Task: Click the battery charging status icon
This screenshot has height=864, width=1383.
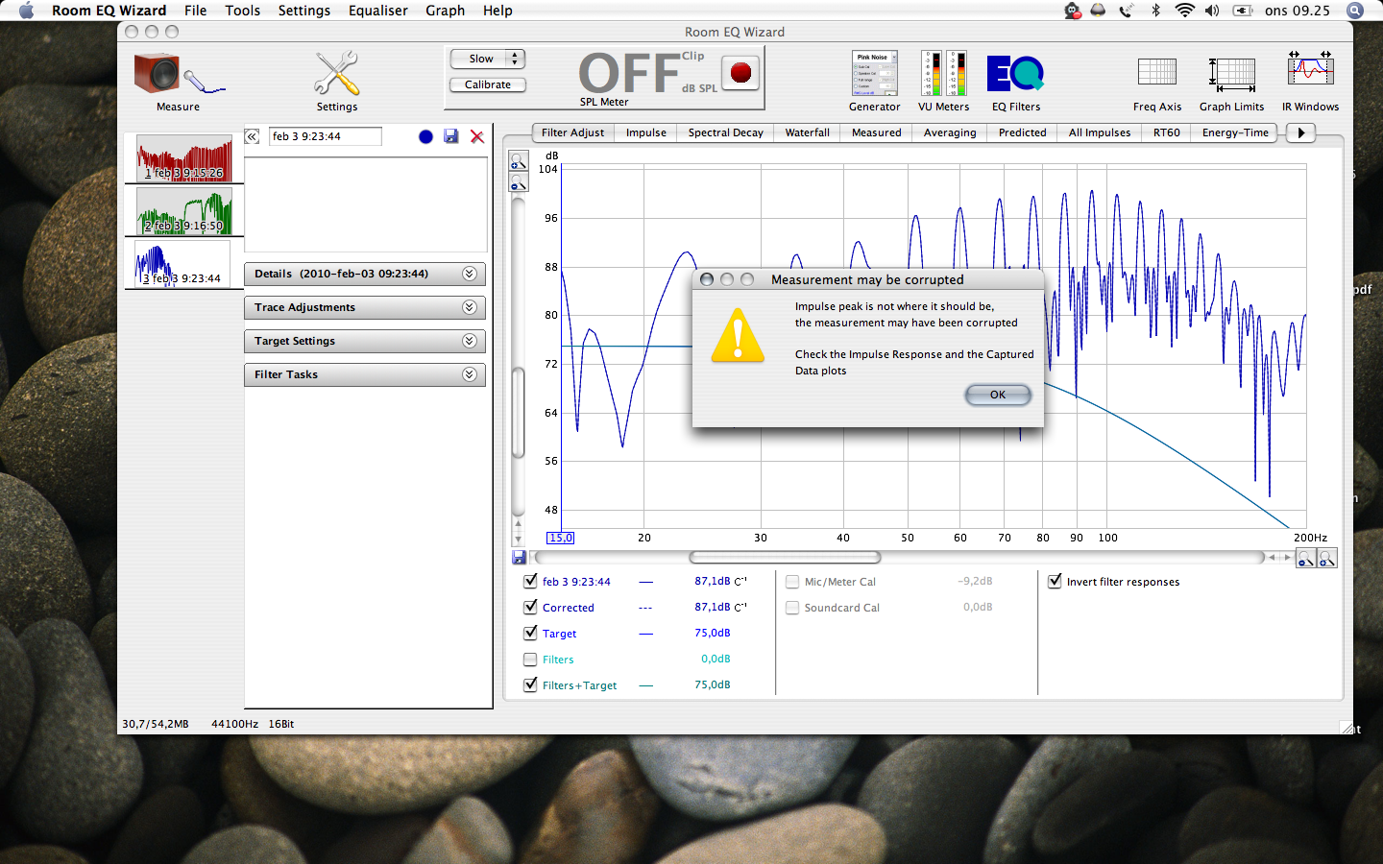Action: [x=1243, y=11]
